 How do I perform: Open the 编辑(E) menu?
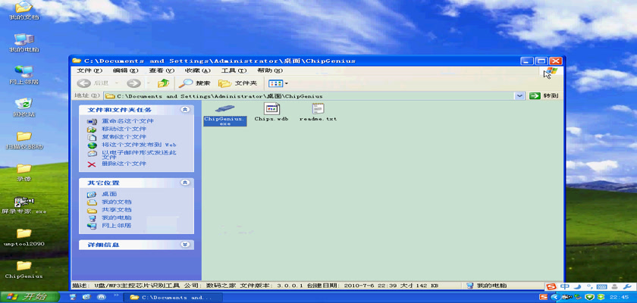coord(126,70)
